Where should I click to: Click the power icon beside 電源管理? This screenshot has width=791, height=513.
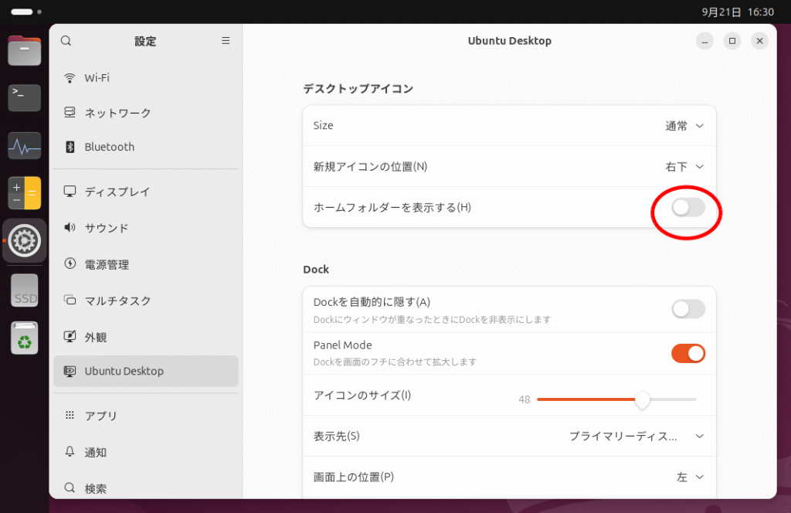pos(70,263)
